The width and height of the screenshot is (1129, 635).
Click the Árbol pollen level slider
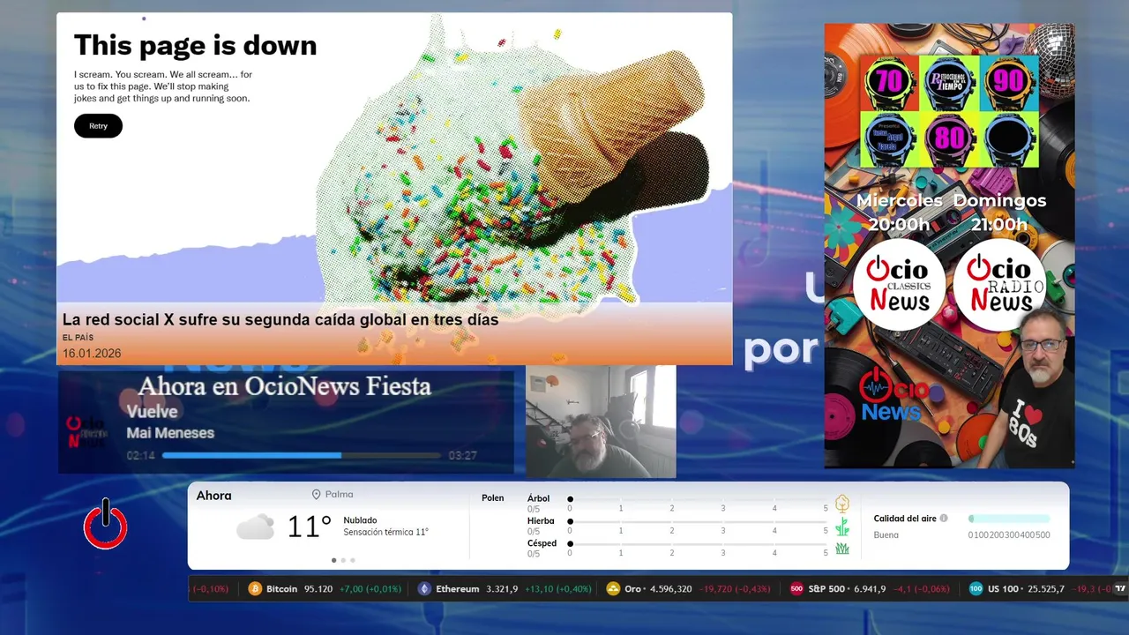698,499
